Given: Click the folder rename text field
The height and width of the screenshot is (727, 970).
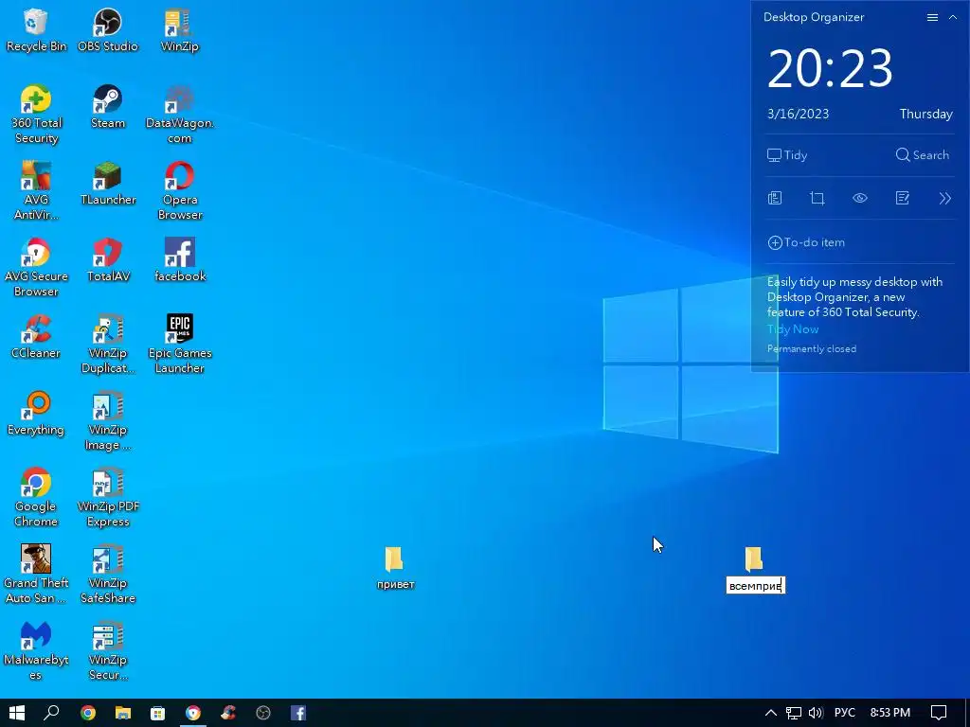Looking at the screenshot, I should click(755, 585).
